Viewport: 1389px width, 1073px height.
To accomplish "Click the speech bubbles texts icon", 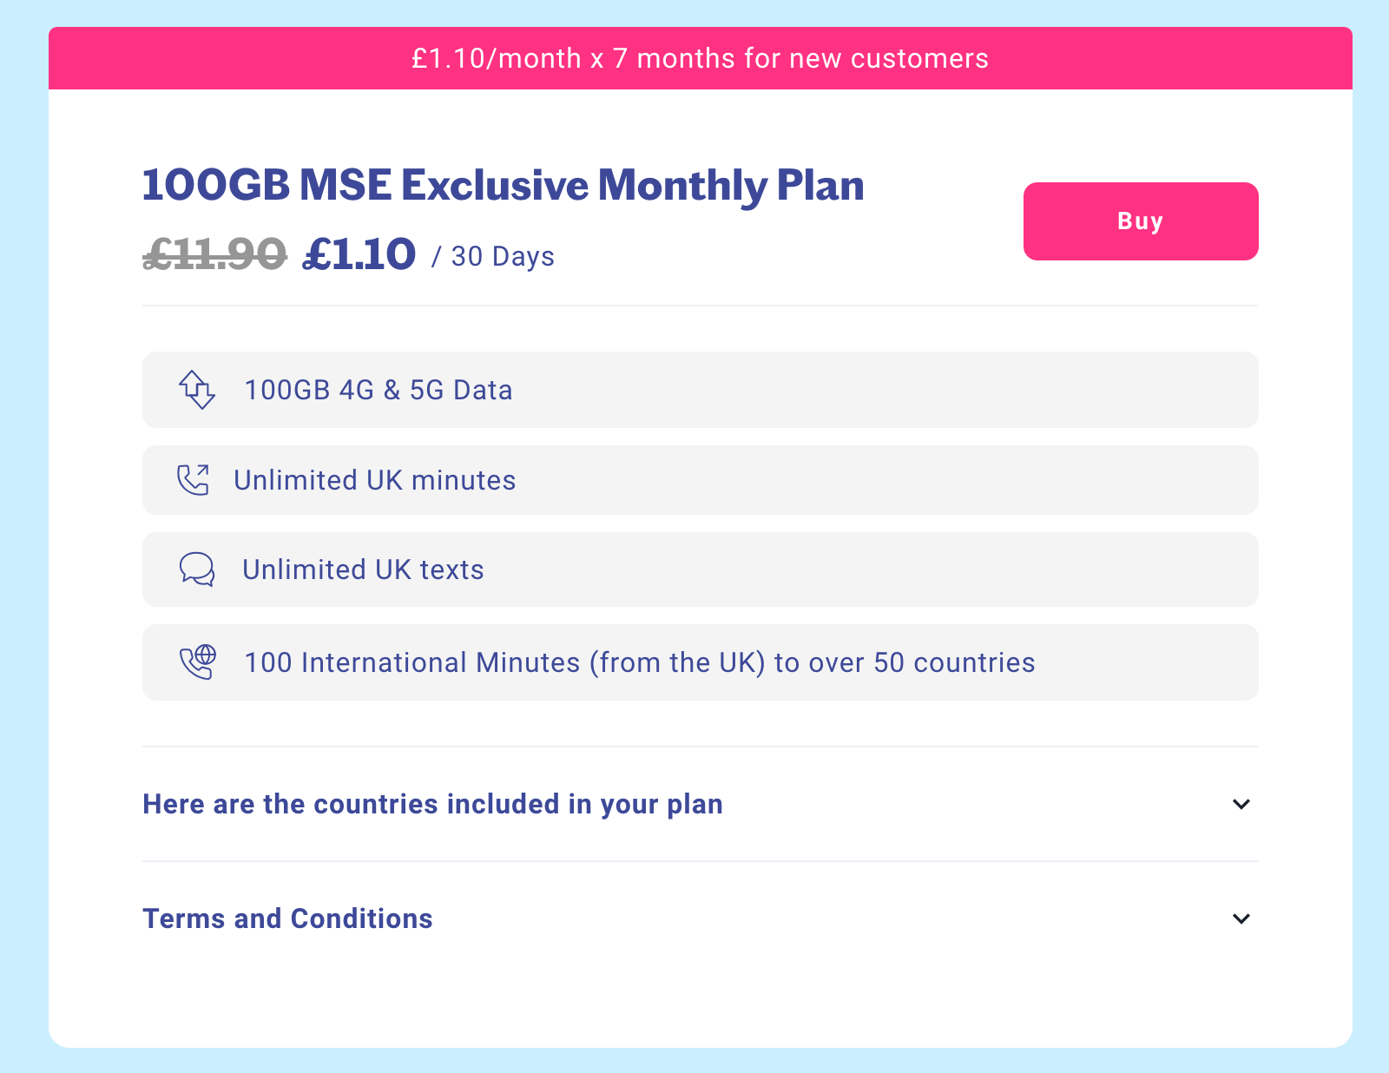I will (x=197, y=569).
